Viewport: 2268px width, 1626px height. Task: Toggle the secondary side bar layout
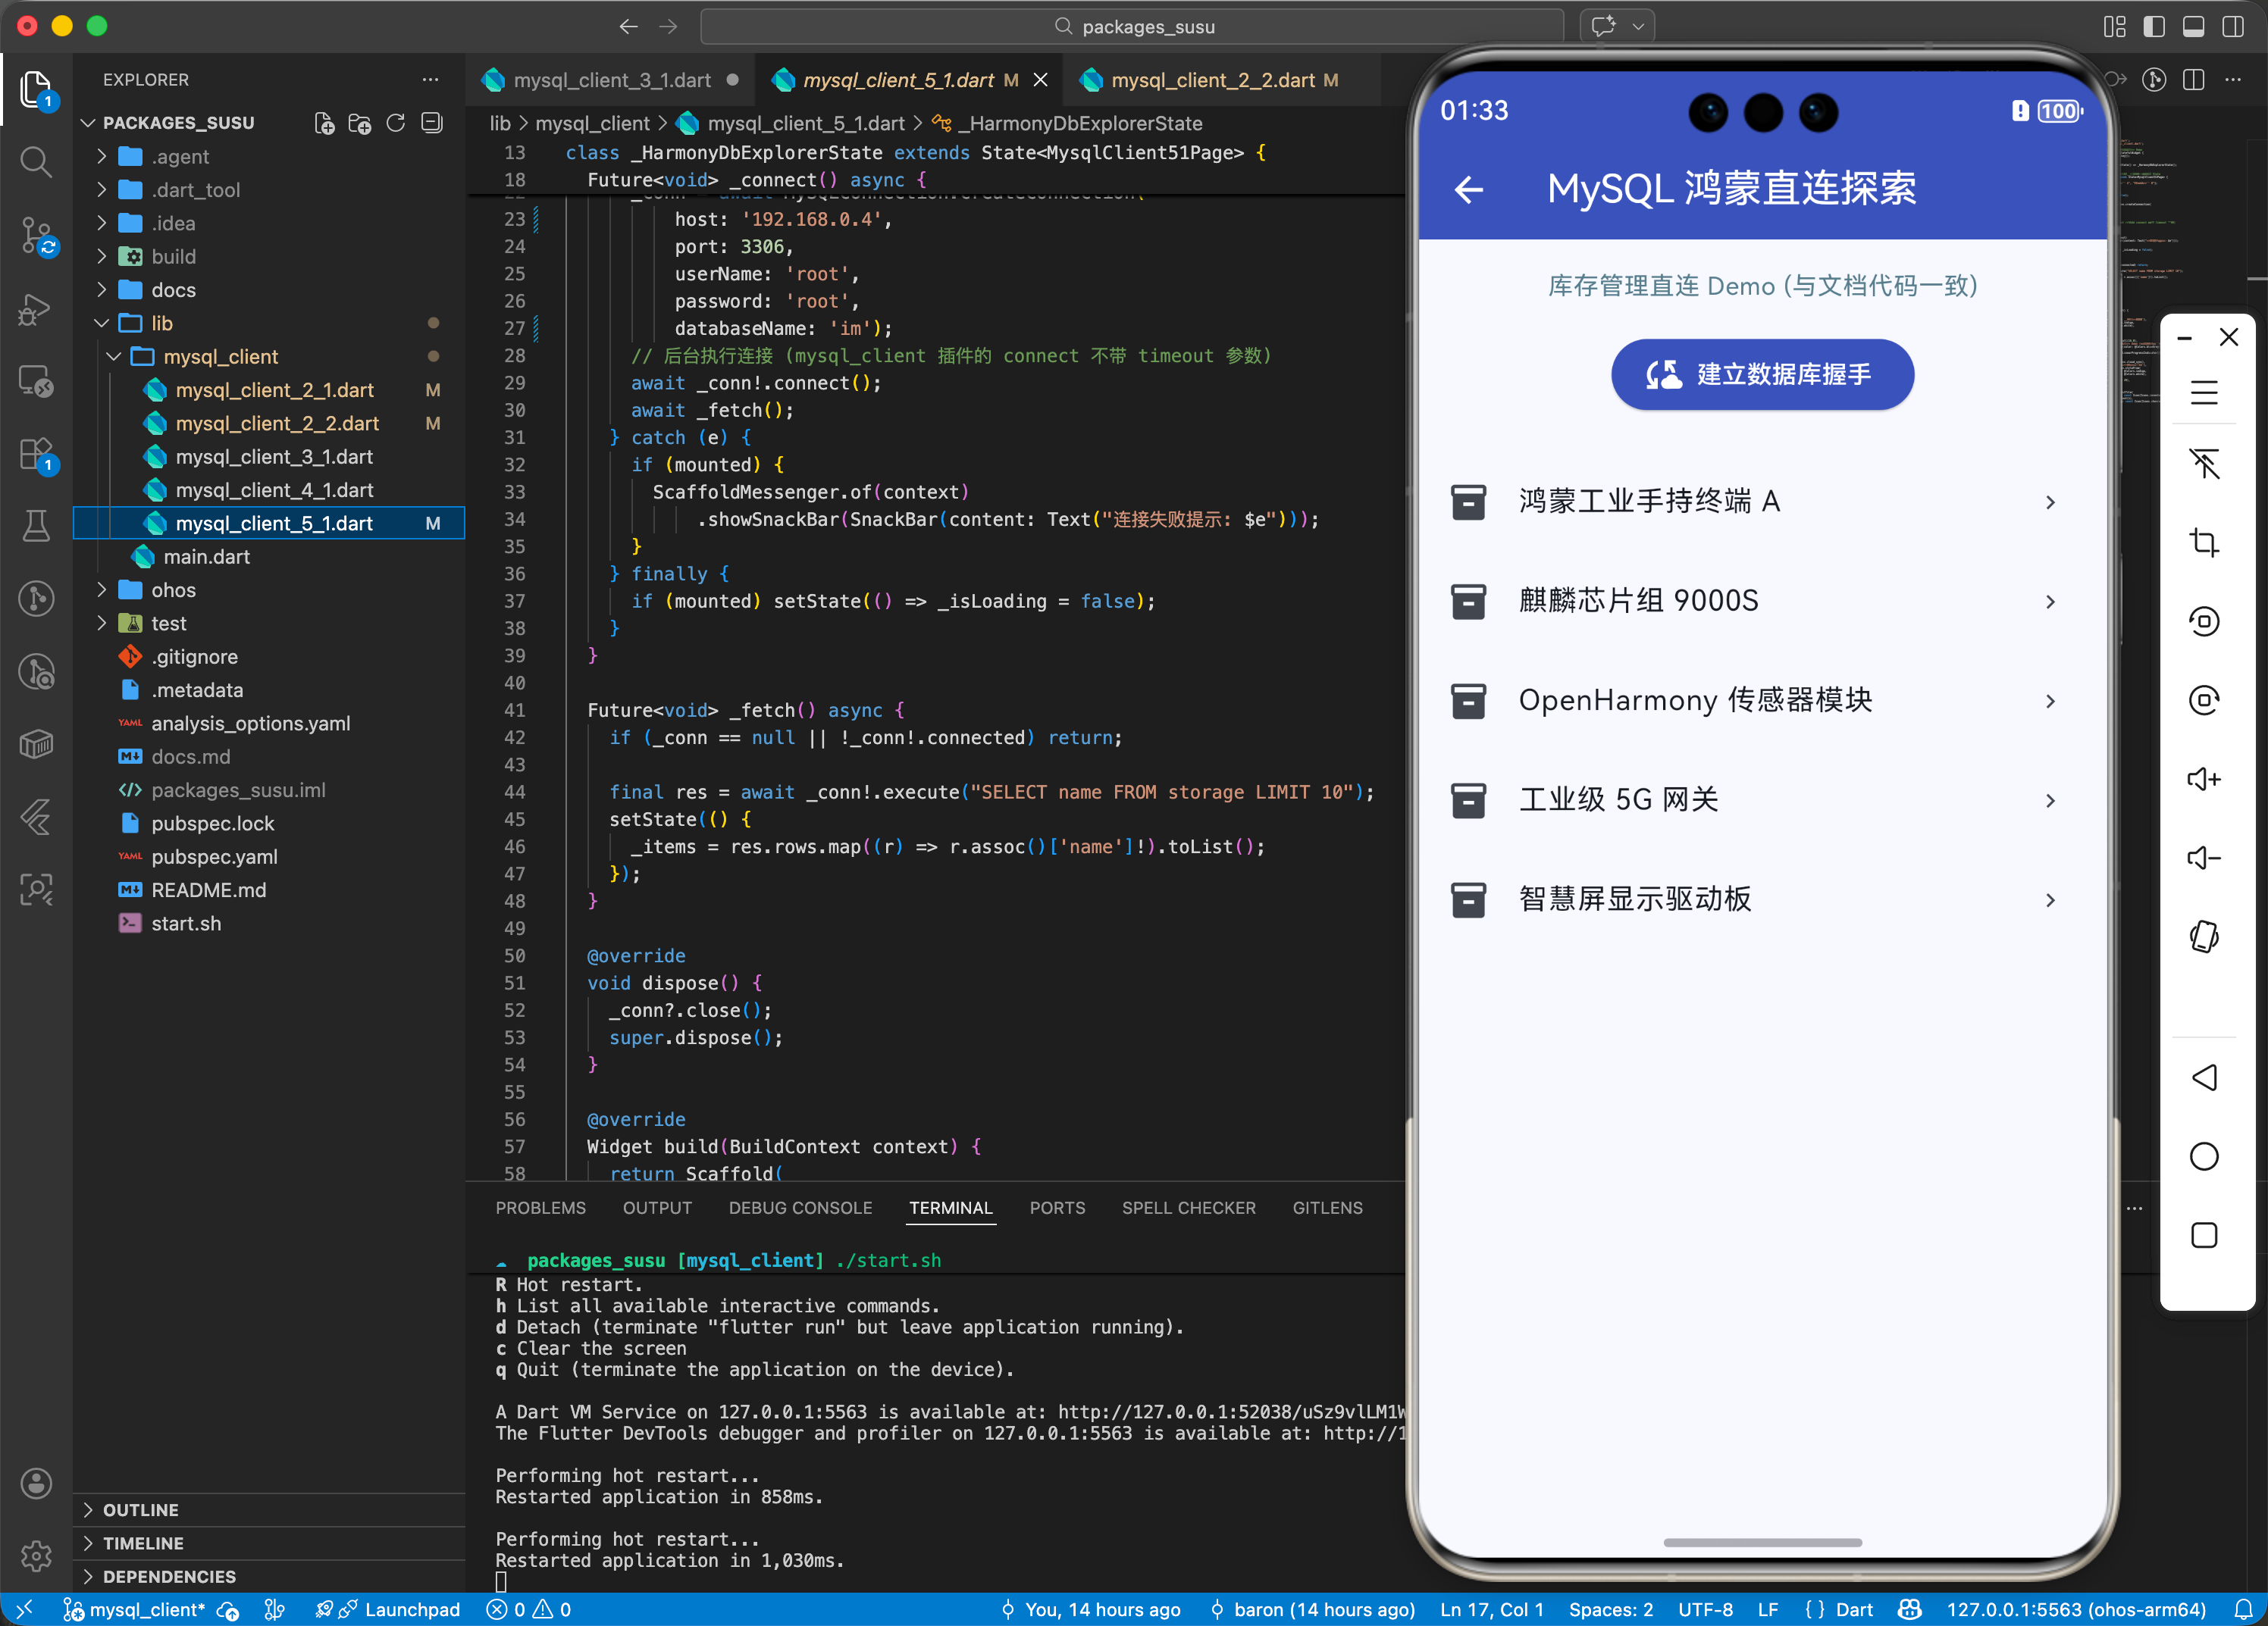click(x=2232, y=27)
